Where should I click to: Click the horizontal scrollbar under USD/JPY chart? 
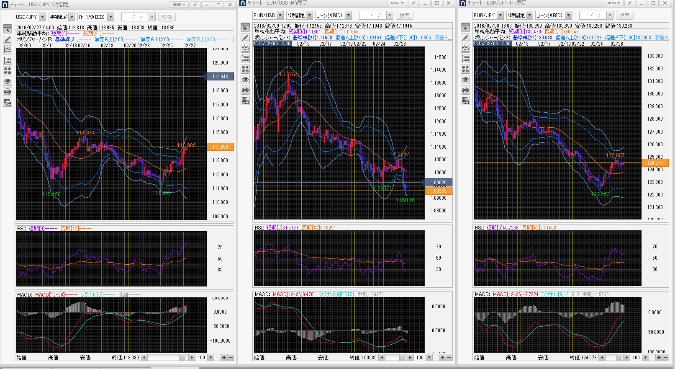click(x=165, y=358)
